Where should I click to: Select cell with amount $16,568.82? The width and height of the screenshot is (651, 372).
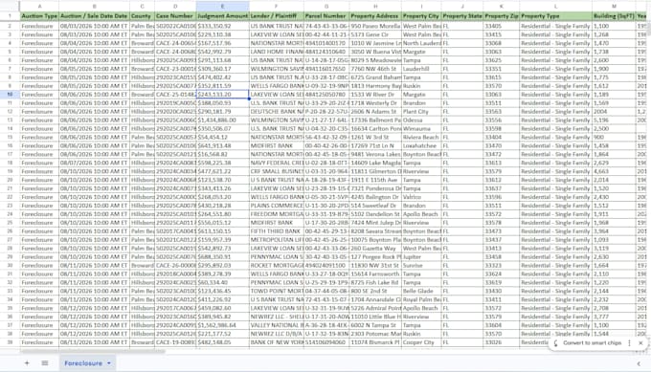pyautogui.click(x=222, y=154)
